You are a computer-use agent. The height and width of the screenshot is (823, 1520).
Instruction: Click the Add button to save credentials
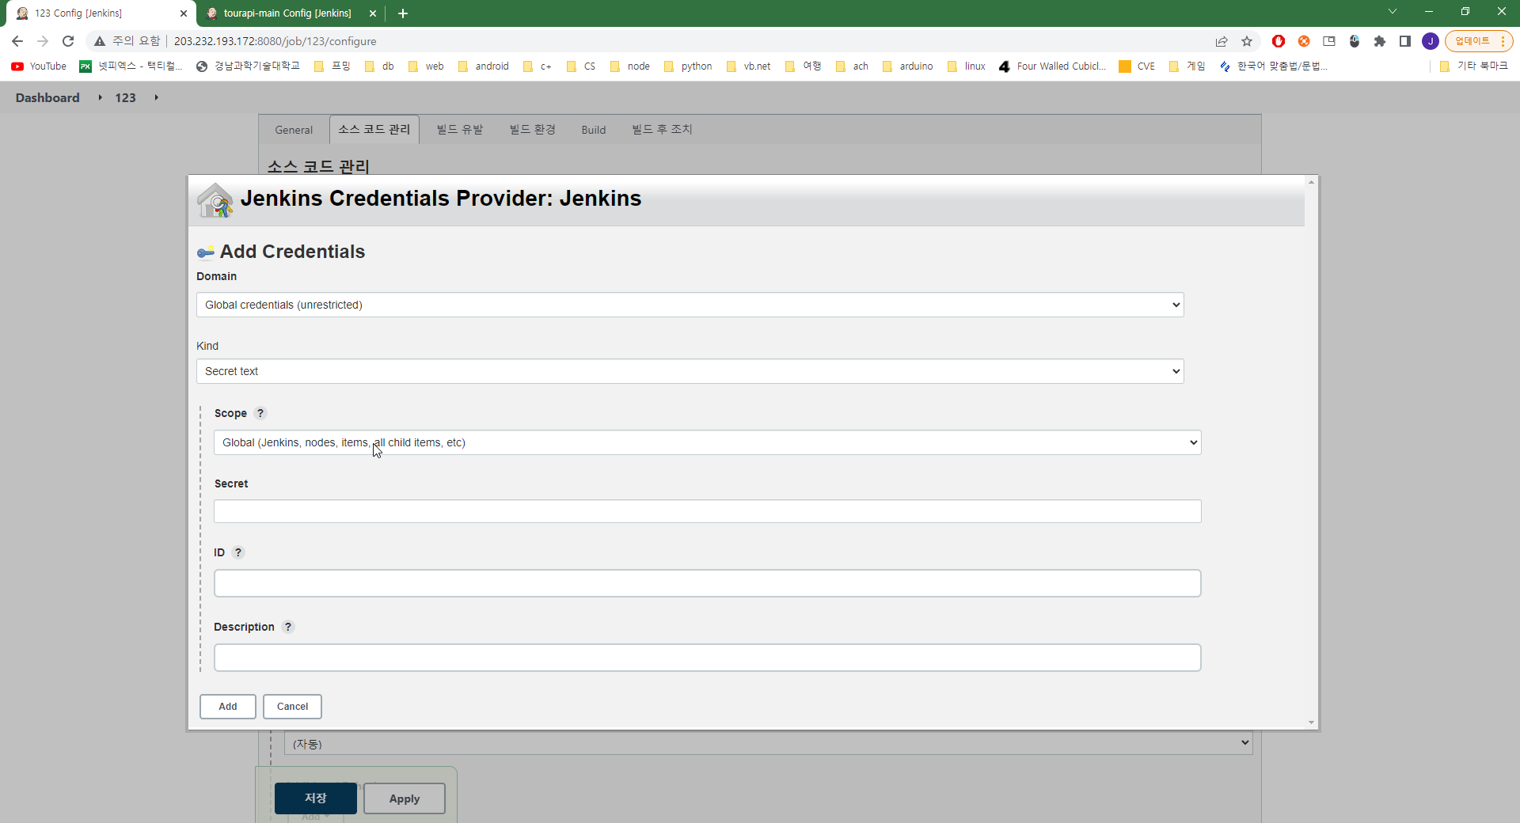[x=227, y=707]
